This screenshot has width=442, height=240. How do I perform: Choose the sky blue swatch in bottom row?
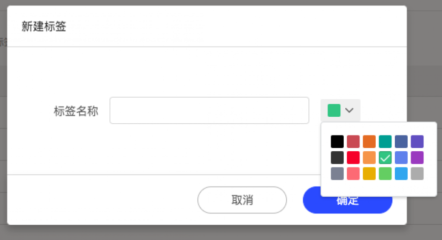401,174
